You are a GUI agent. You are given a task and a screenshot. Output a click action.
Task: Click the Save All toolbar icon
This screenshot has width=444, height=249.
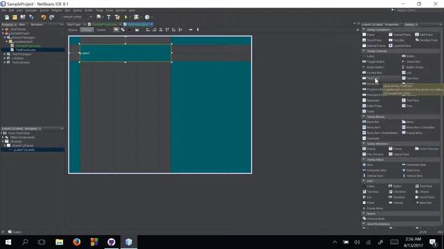(31, 17)
